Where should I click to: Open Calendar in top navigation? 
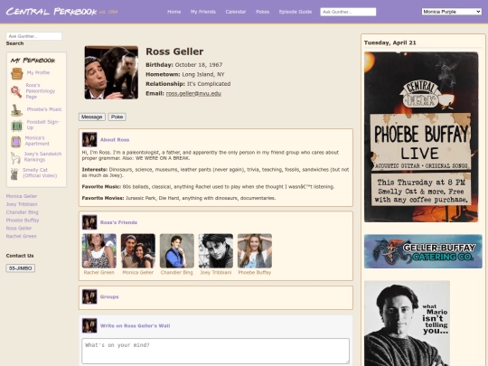pyautogui.click(x=236, y=12)
